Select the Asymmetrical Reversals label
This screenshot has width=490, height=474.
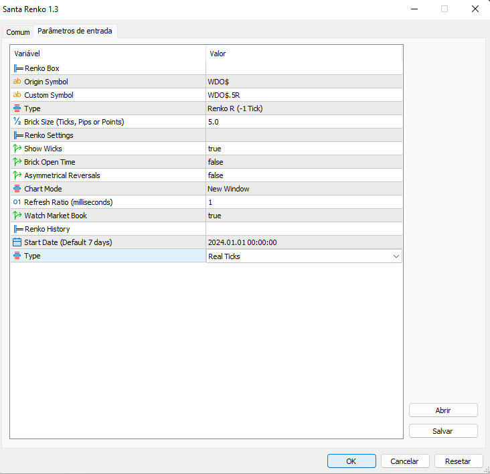[x=62, y=175]
